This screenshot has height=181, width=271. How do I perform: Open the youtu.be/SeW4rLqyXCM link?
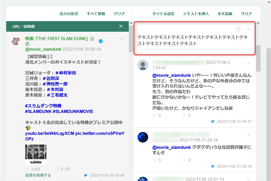click(x=49, y=133)
